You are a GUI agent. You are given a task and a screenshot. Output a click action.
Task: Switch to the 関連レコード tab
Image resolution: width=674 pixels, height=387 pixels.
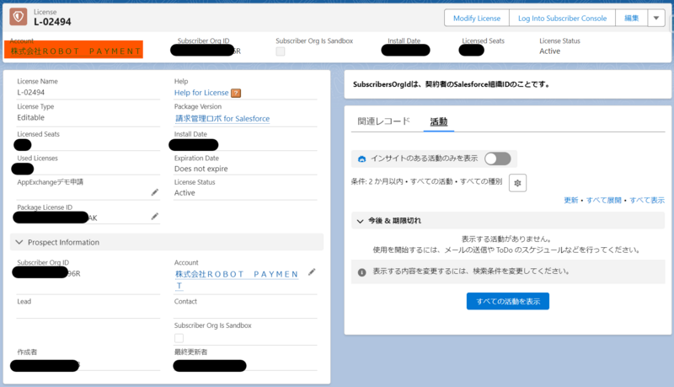[384, 121]
